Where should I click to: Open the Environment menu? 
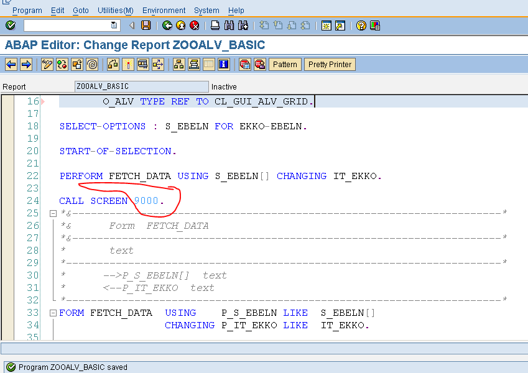164,10
